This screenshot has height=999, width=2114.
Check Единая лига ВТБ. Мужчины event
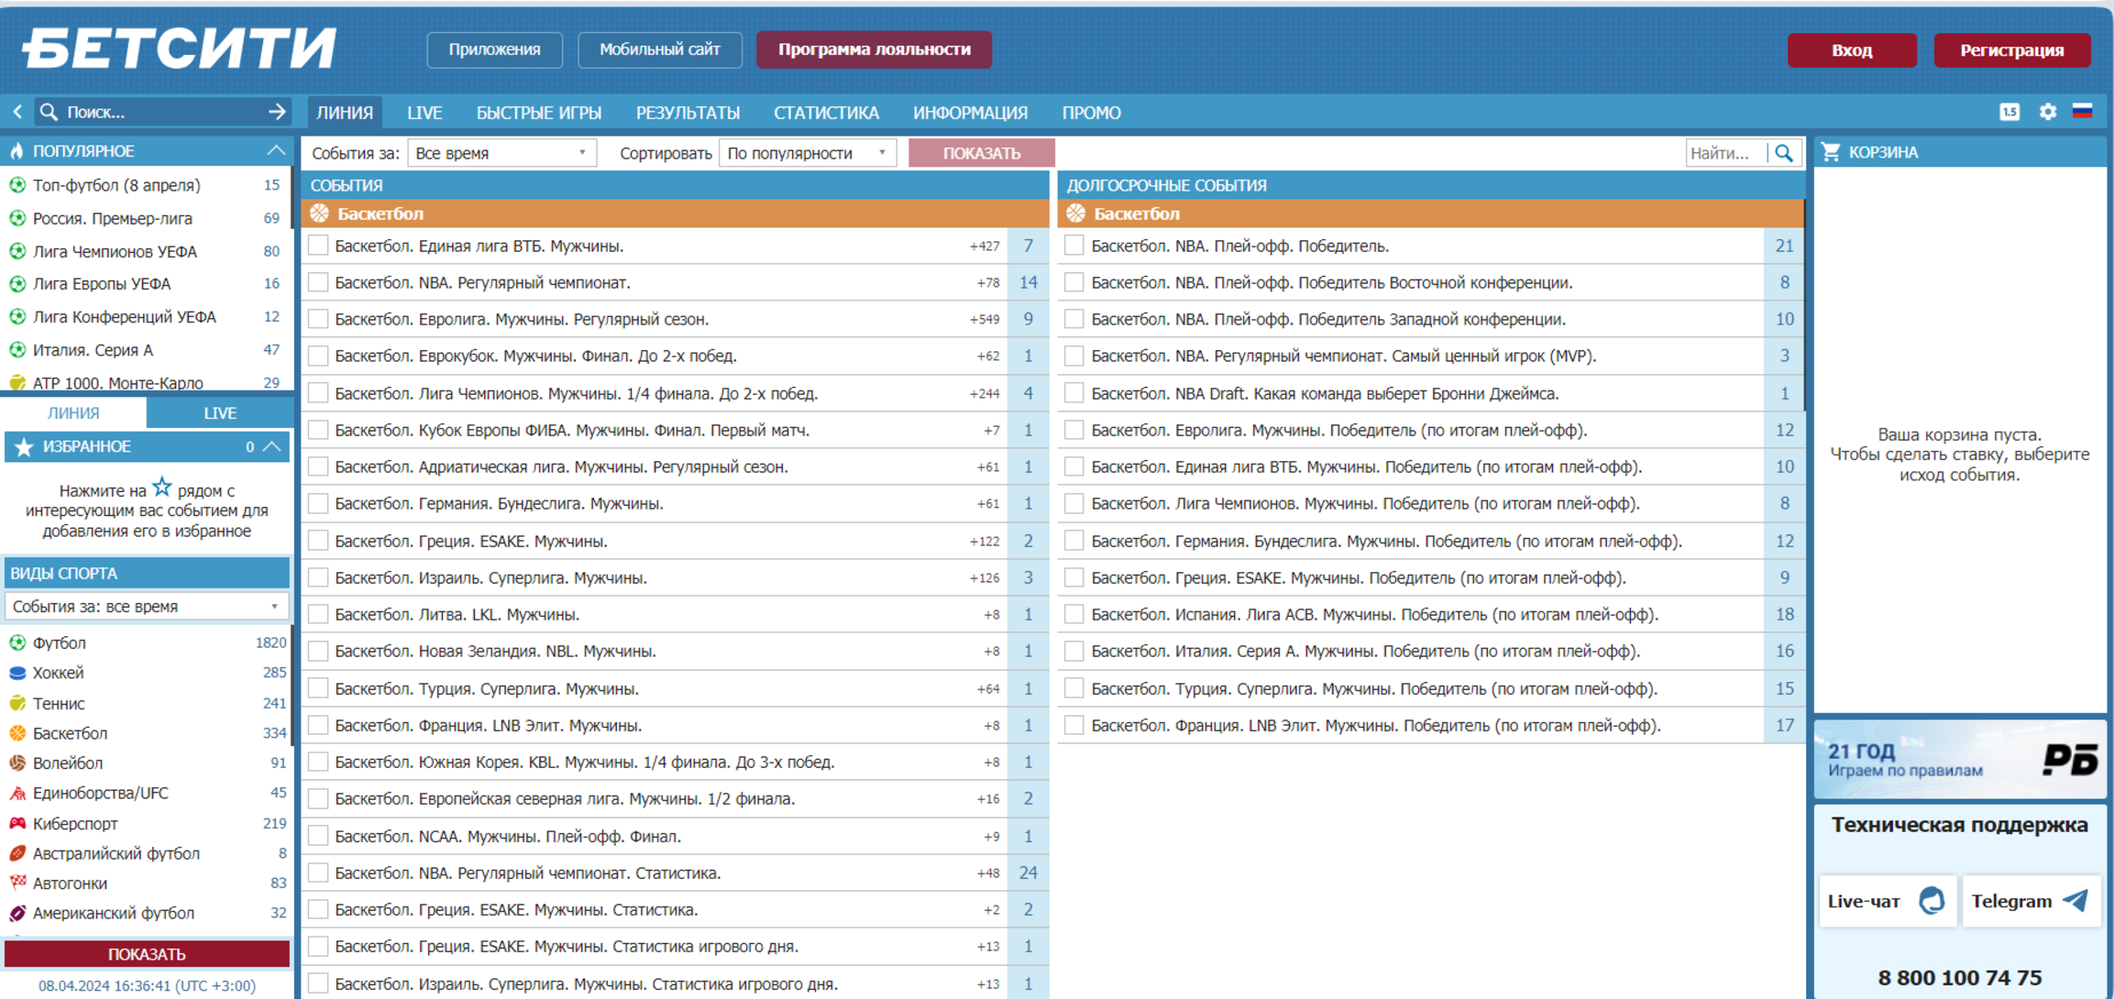pos(318,246)
